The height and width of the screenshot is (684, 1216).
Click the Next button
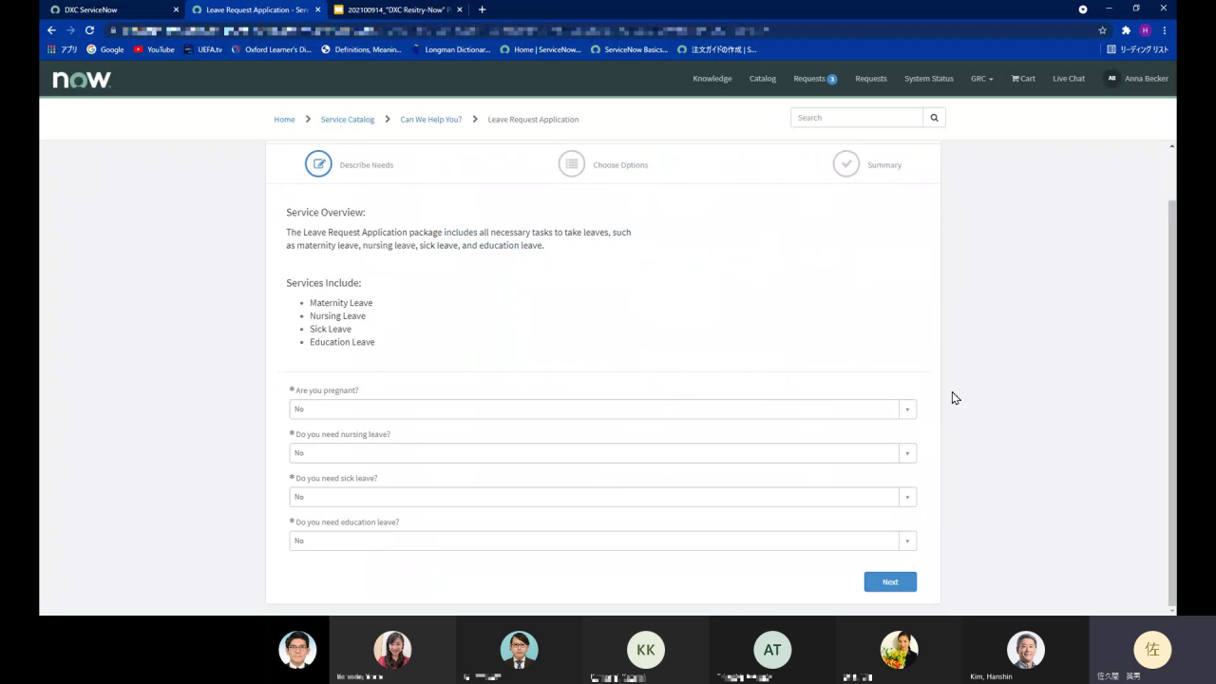point(889,581)
